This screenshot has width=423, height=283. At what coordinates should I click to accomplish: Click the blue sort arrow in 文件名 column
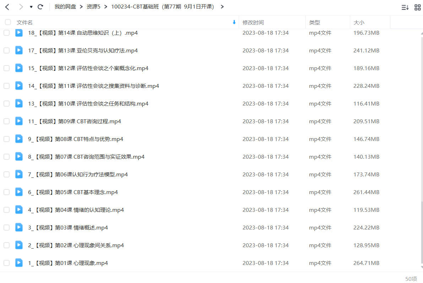pyautogui.click(x=234, y=22)
